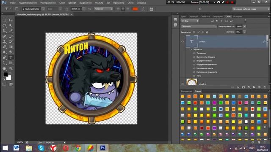Image resolution: width=271 pixels, height=152 pixels.
Task: Open the add layer style fx menu
Action: coord(238,87)
